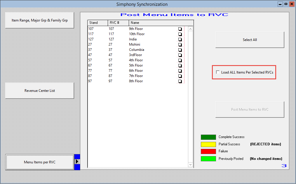
Task: Click the Select All button
Action: [x=250, y=40]
